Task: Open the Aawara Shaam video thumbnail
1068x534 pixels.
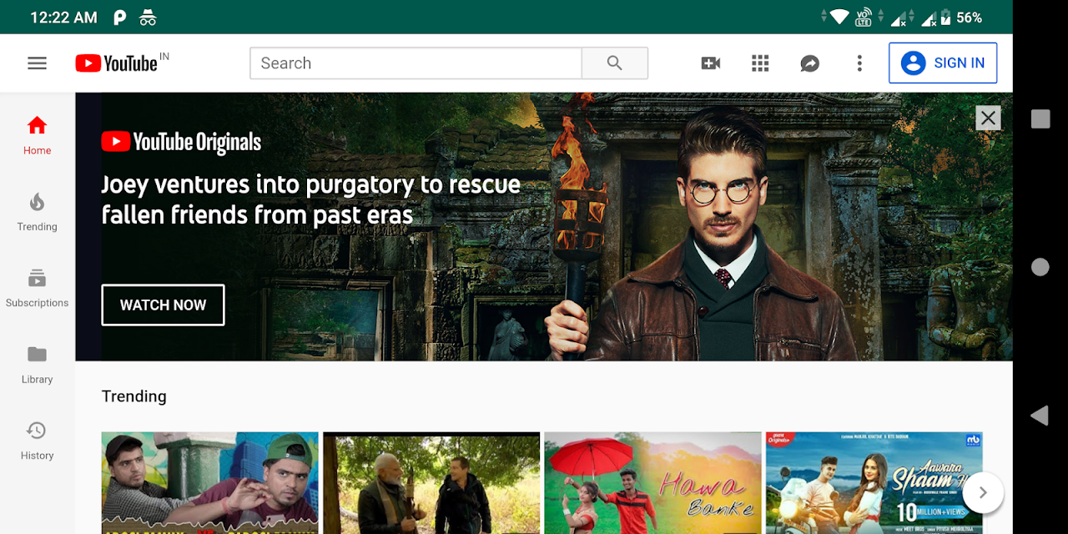Action: (868, 482)
